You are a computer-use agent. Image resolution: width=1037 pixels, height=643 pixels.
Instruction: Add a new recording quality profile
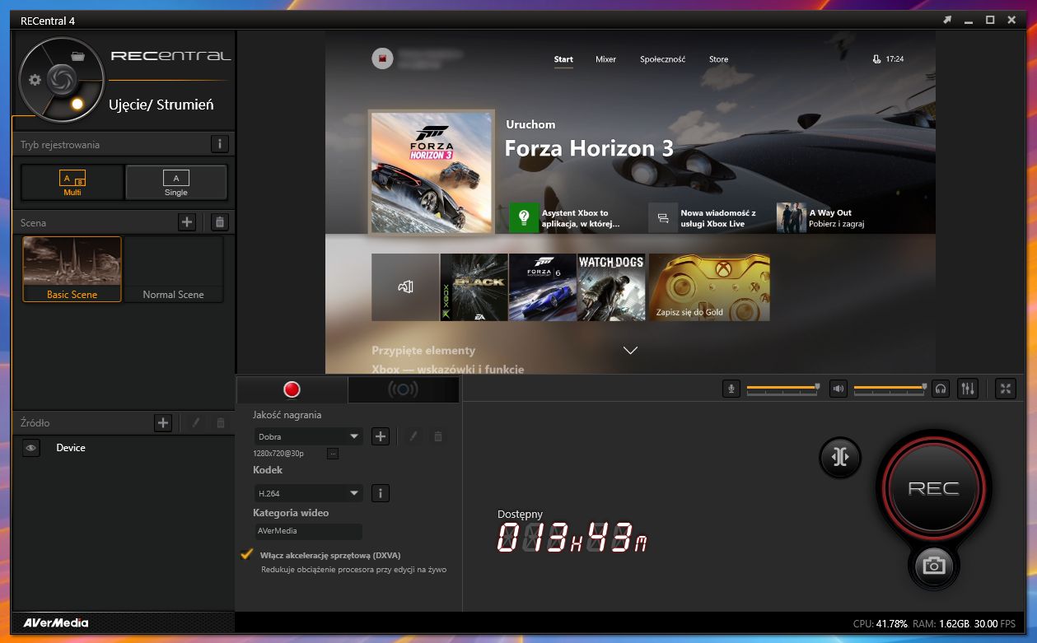click(380, 436)
